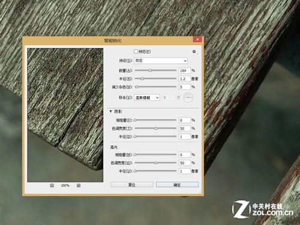Click the wood texture preview thumbnail
This screenshot has width=300, height=225.
coord(65,115)
